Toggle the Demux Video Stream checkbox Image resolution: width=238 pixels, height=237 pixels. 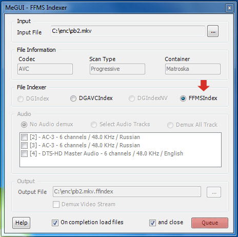click(x=56, y=204)
